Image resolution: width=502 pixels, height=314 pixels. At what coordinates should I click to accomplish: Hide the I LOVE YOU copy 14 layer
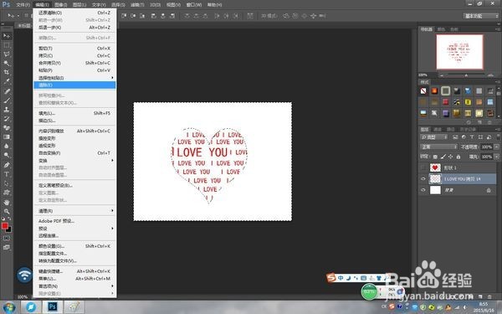point(423,179)
